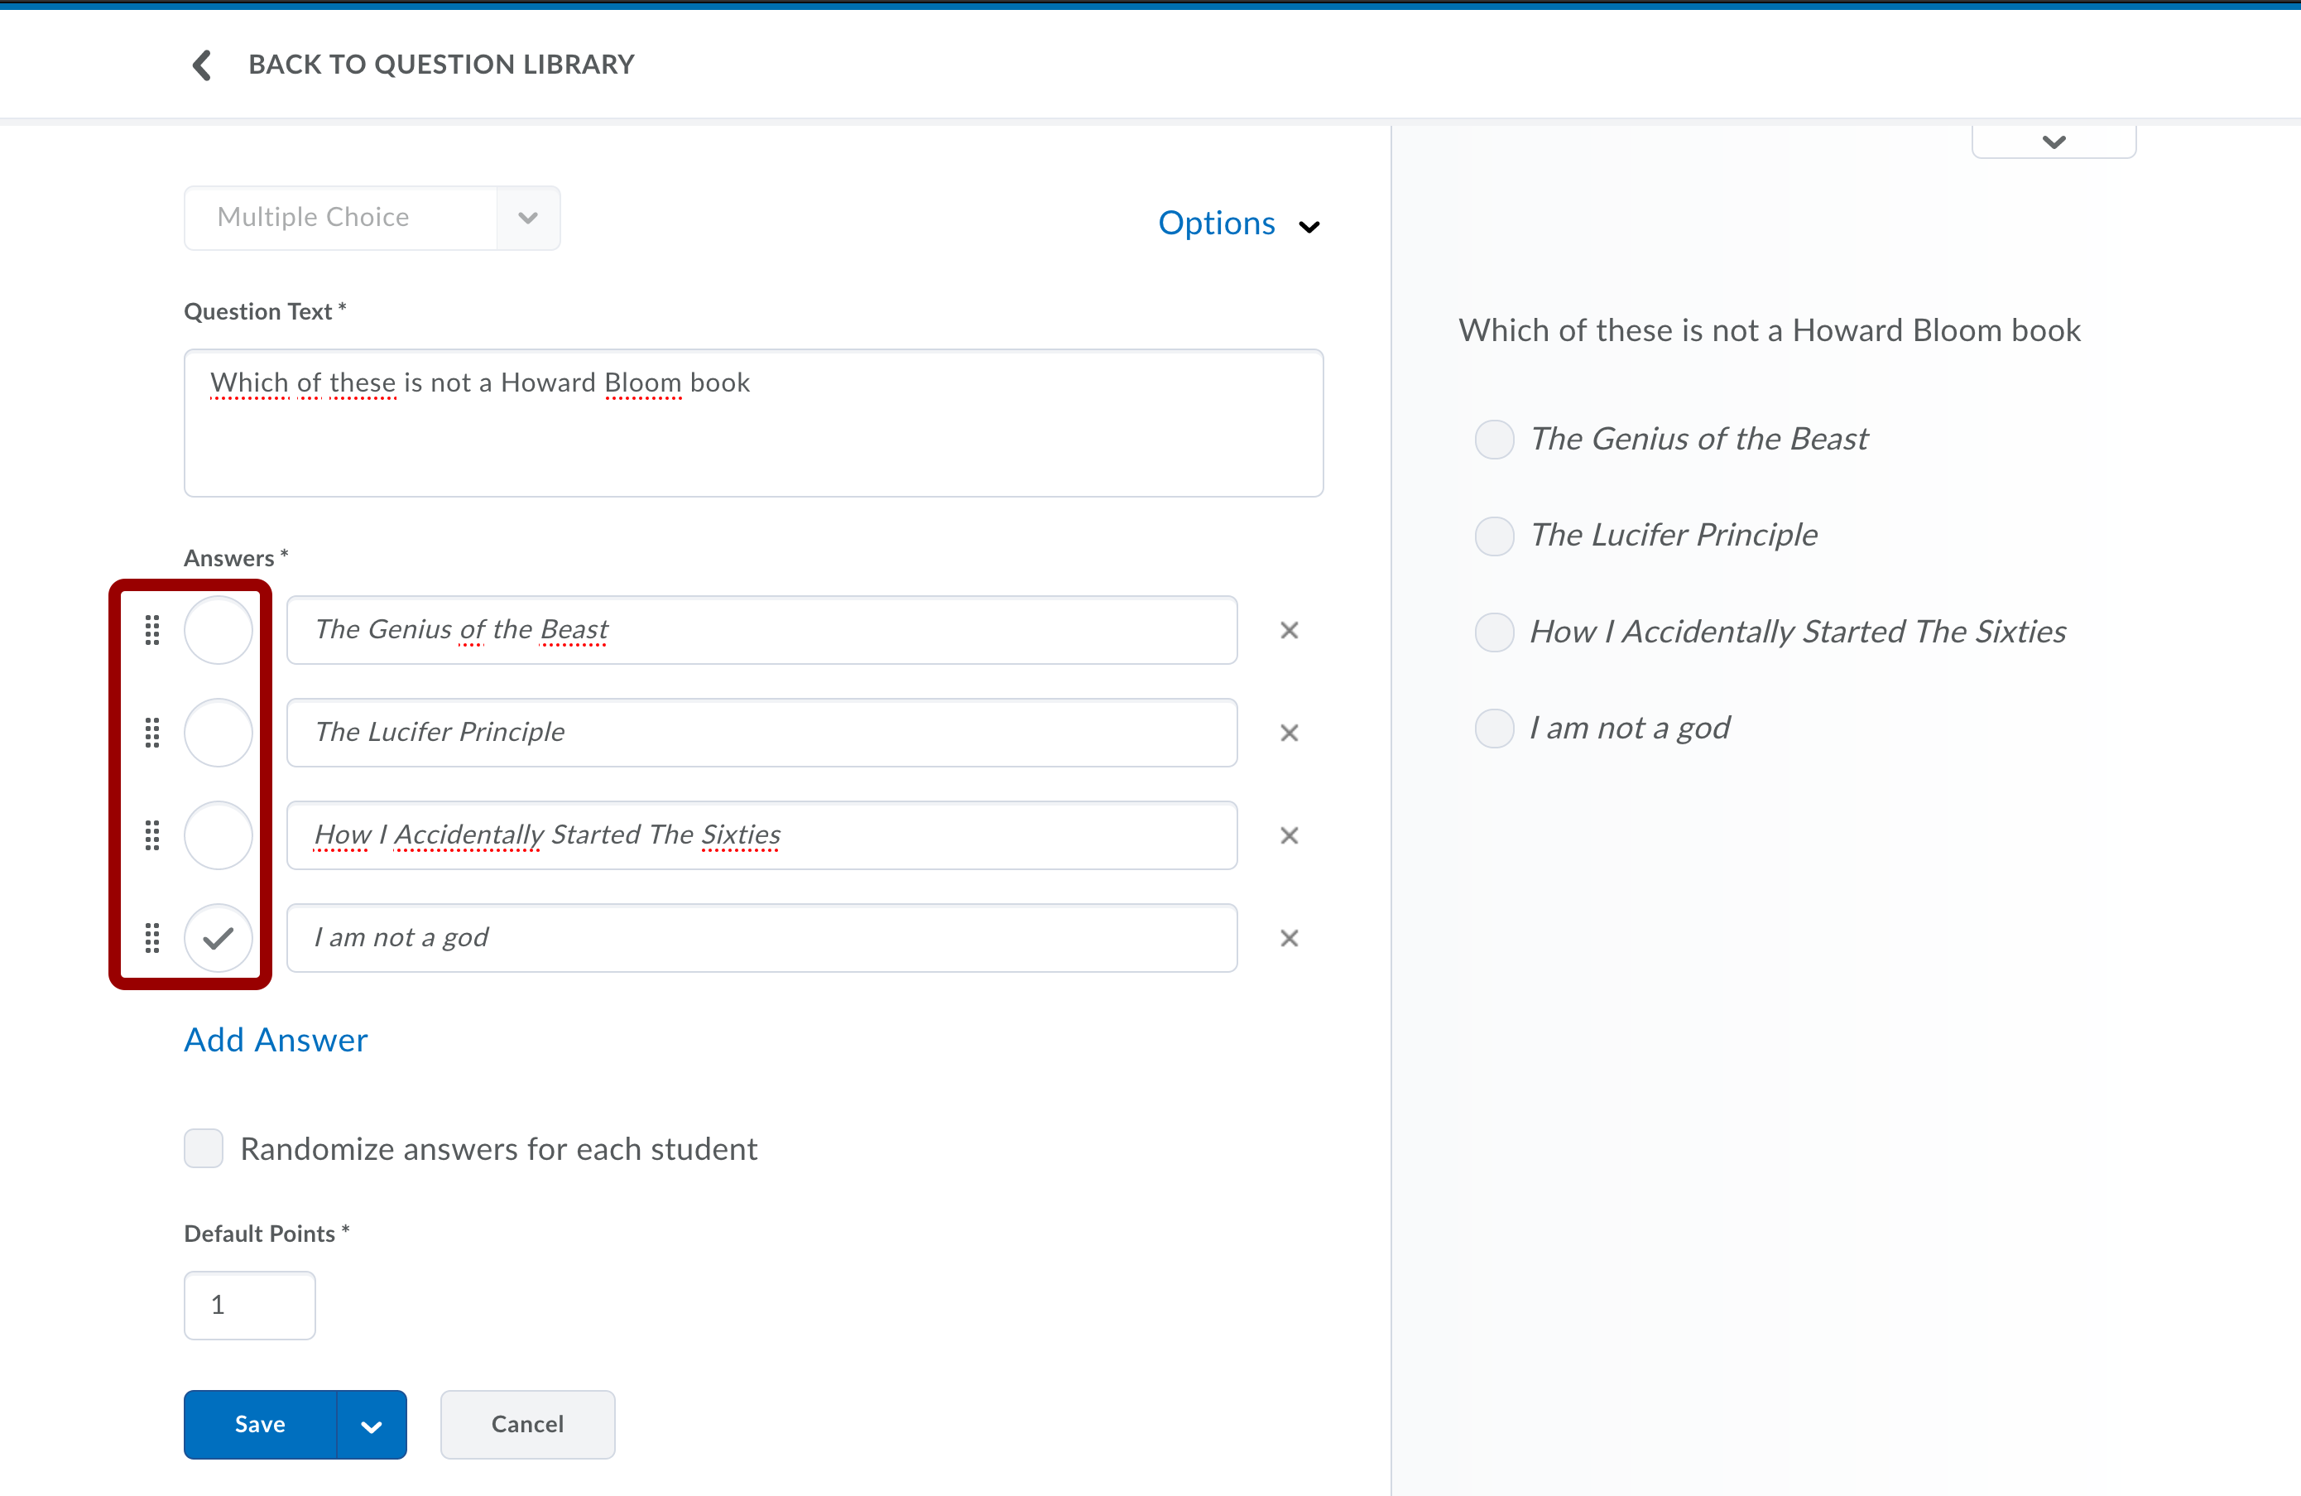Viewport: 2301px width, 1496px height.
Task: Open the Save button dropdown arrow
Action: coord(372,1426)
